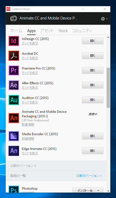The image size is (116, 198).
Task: Click the scrollbar up arrow
Action: [x=108, y=37]
